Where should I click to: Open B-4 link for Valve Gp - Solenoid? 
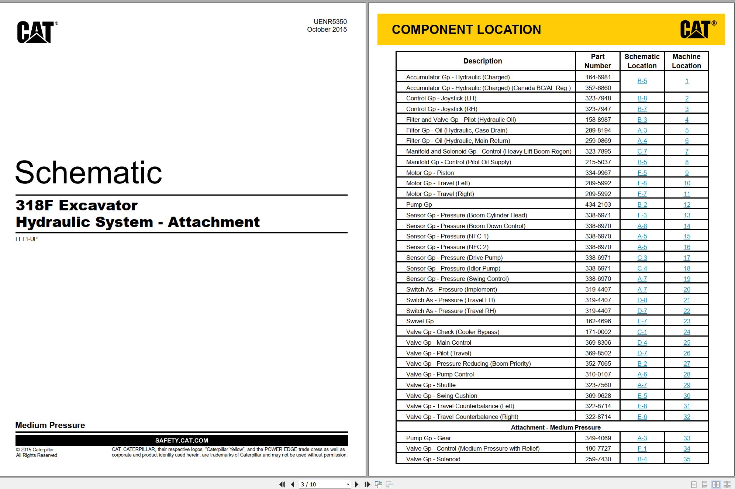pos(642,459)
